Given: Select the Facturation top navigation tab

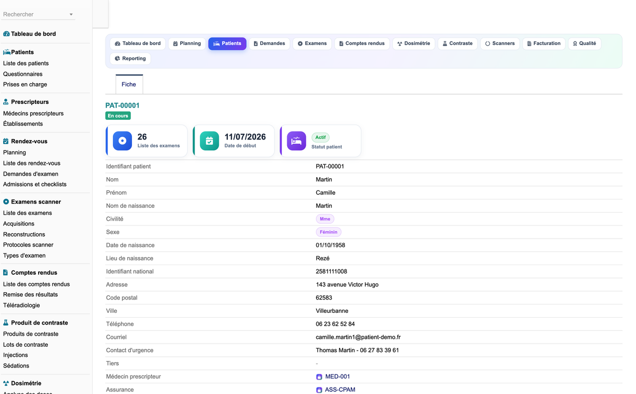Looking at the screenshot, I should click(x=544, y=43).
